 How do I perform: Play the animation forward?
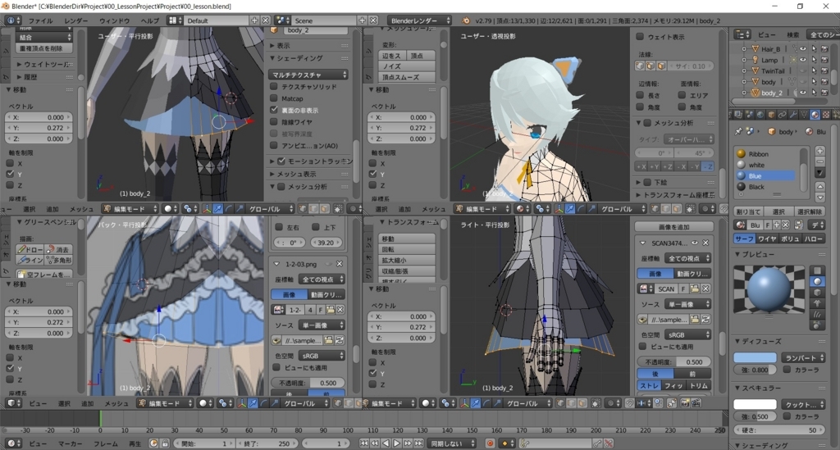[396, 443]
